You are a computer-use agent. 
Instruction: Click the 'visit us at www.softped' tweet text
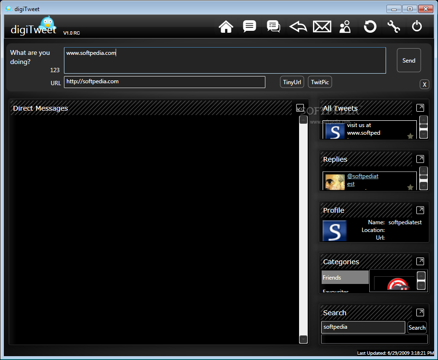coord(363,129)
